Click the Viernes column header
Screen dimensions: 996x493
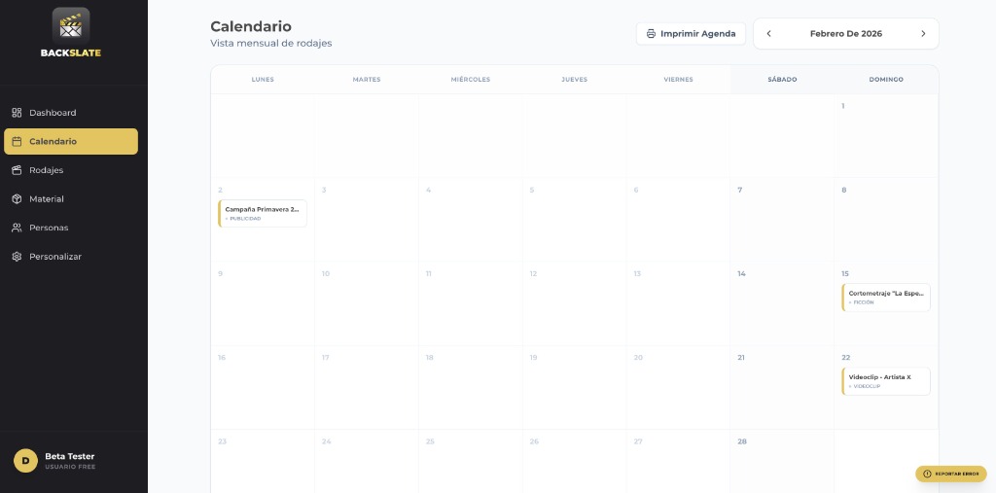tap(678, 80)
